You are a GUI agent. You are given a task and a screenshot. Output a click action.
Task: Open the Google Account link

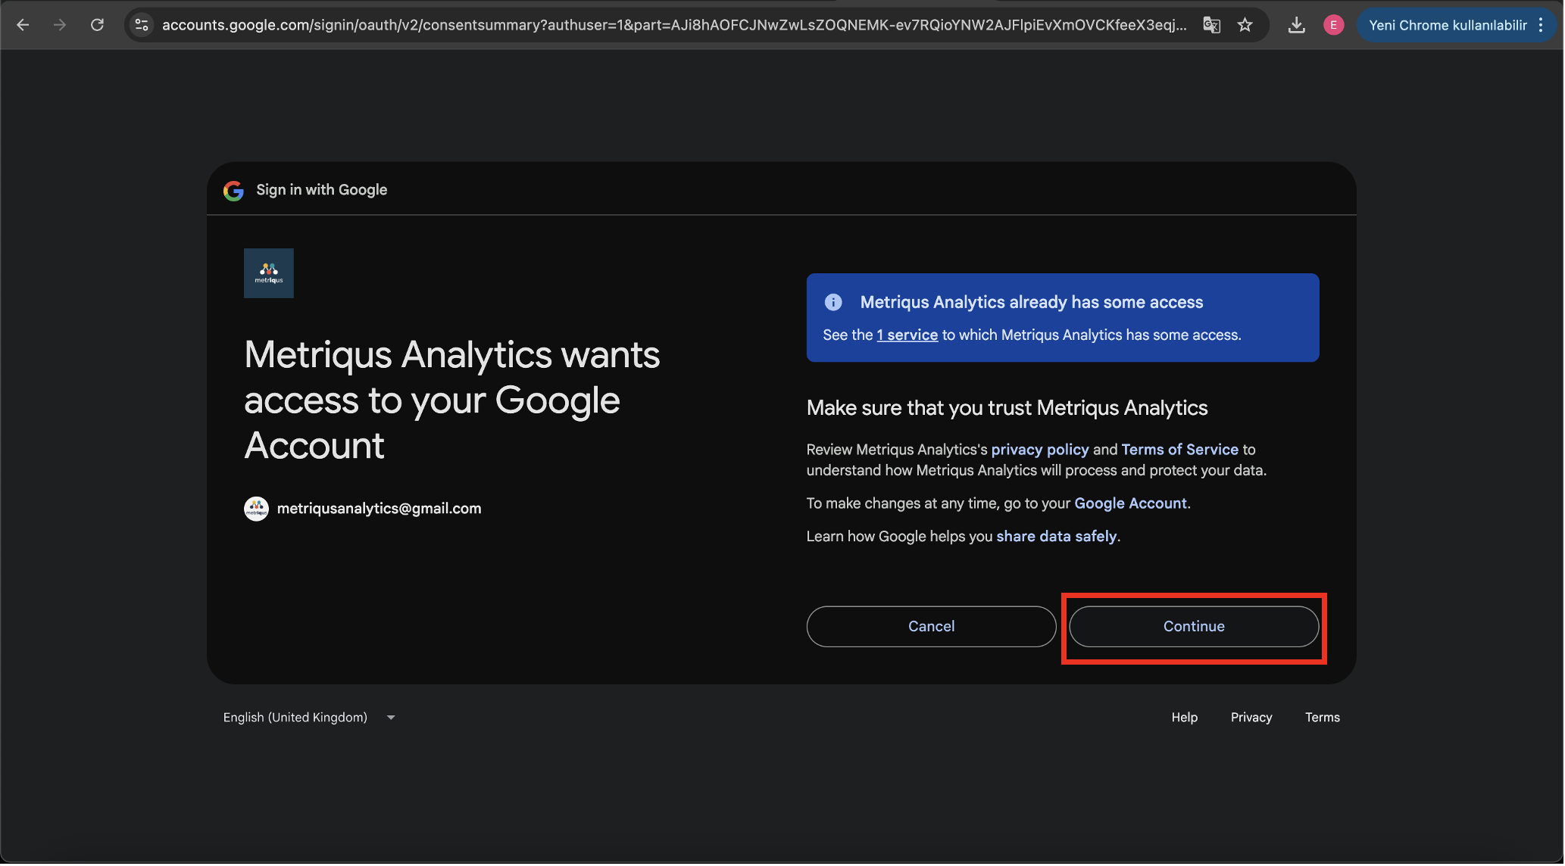tap(1131, 503)
